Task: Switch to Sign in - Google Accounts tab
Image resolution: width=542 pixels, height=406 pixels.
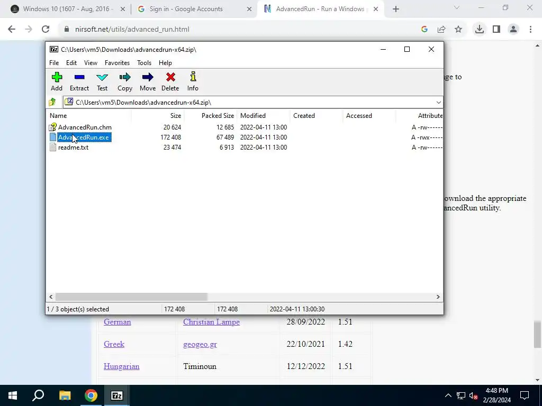Action: pos(186,9)
